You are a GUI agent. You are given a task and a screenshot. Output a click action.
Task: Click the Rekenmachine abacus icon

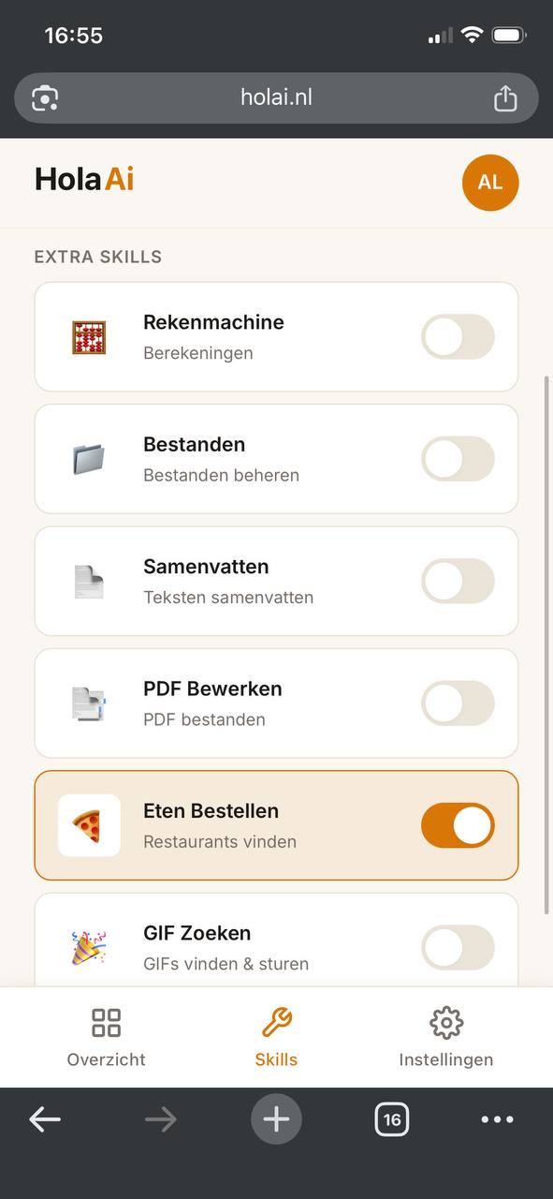(x=89, y=336)
